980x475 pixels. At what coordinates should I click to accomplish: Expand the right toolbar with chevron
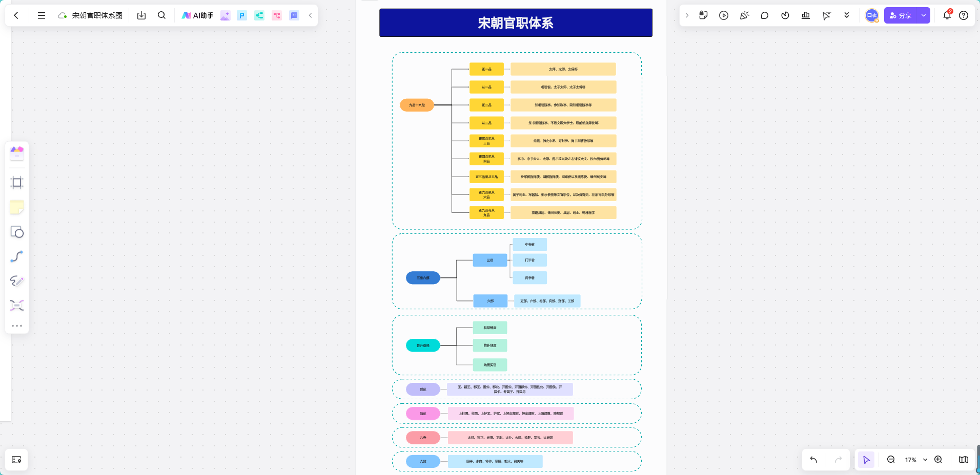(687, 15)
